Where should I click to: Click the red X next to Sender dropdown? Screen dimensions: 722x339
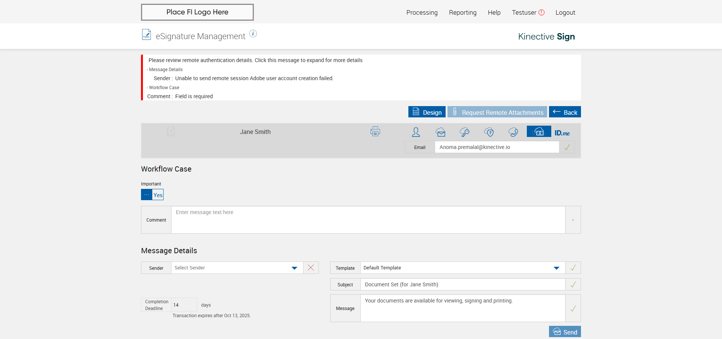(311, 268)
